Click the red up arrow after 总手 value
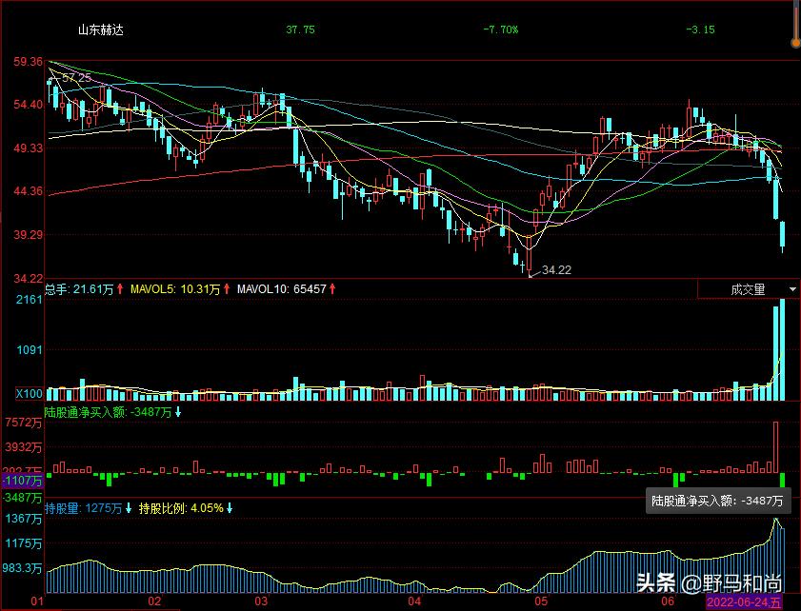This screenshot has width=801, height=611. pos(121,288)
